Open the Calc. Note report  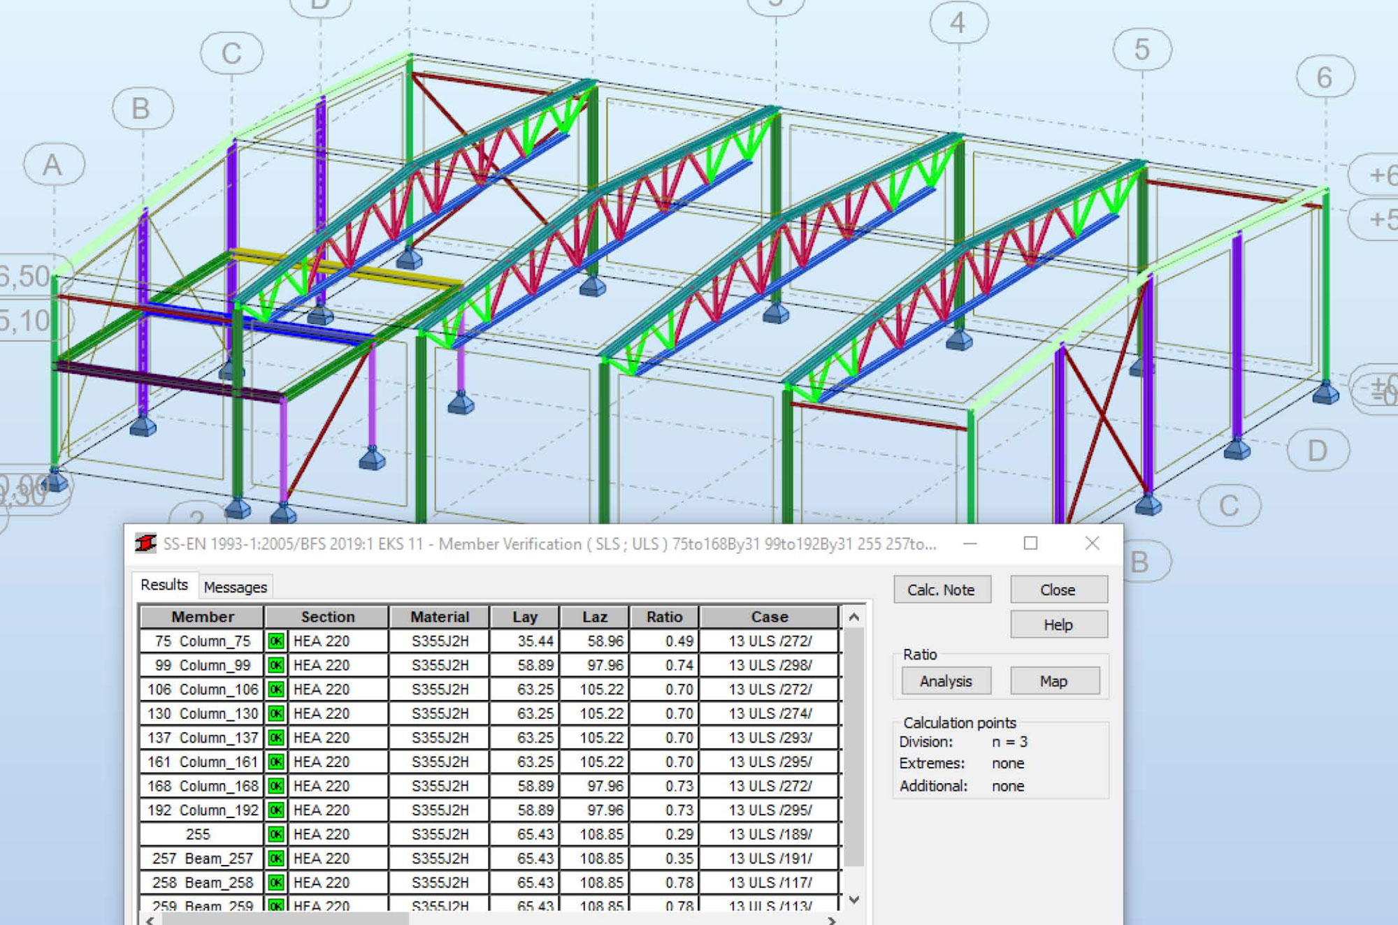[x=941, y=590]
